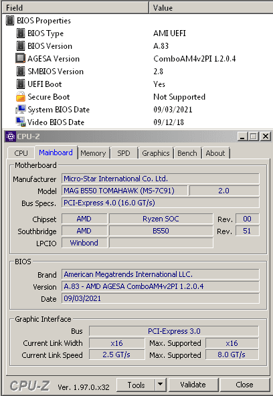The height and width of the screenshot is (396, 273).
Task: Click the 'AMI UEFI' value
Action: coord(169,33)
